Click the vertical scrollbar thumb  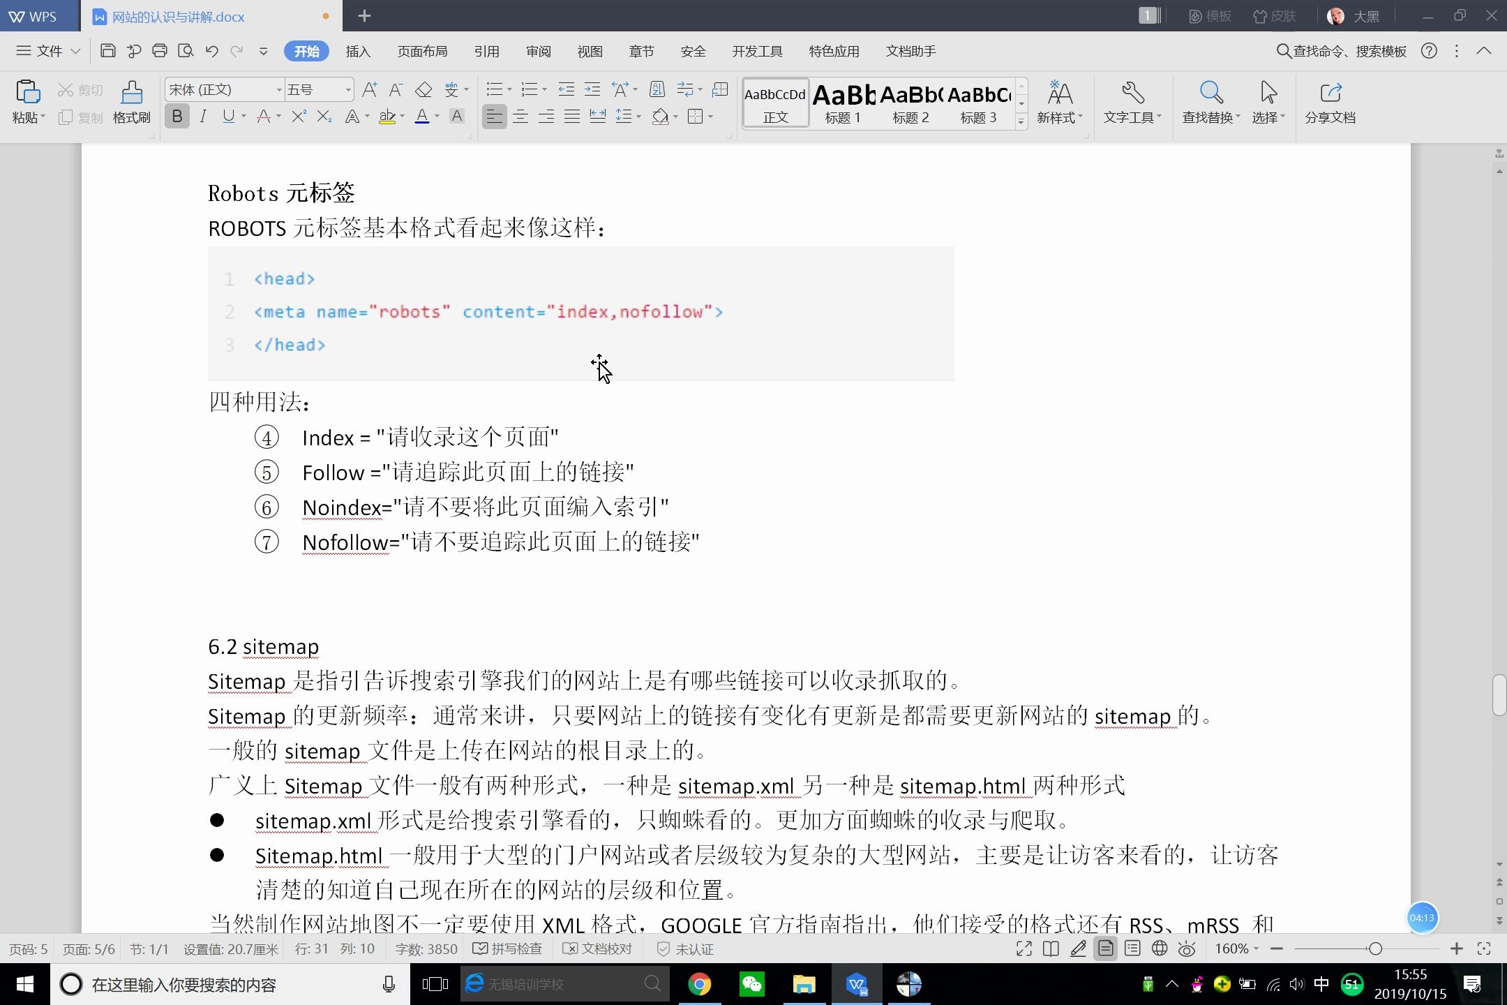pos(1499,695)
